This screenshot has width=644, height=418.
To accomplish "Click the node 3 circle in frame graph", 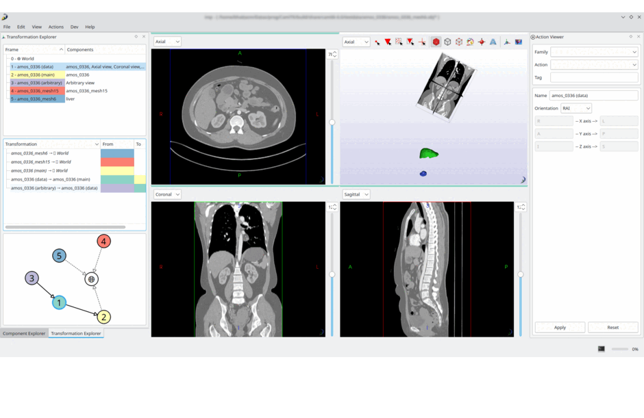I will pos(32,278).
